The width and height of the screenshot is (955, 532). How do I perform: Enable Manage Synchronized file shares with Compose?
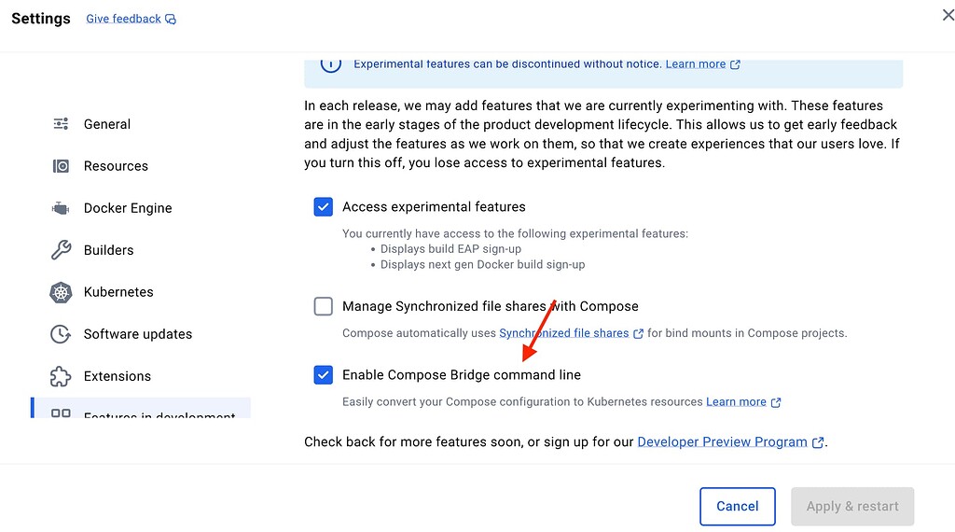(323, 306)
